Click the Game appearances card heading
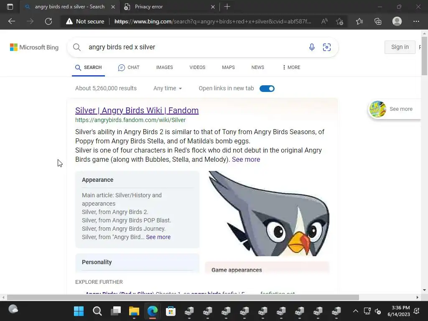The image size is (428, 321). pos(237,270)
